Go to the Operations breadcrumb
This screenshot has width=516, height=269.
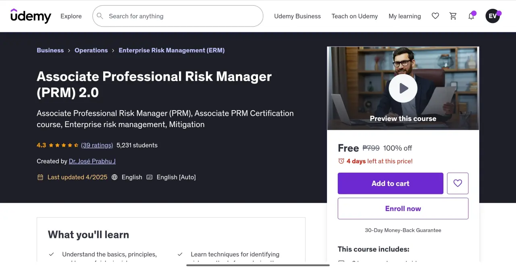(91, 50)
